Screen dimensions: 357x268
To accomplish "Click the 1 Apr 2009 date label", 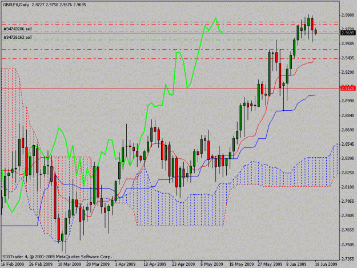I will 125,264.
